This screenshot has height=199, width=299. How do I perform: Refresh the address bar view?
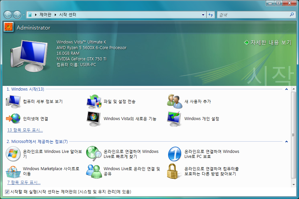[x=211, y=15]
